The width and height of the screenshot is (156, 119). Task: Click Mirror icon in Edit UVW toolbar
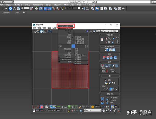coord(50,32)
